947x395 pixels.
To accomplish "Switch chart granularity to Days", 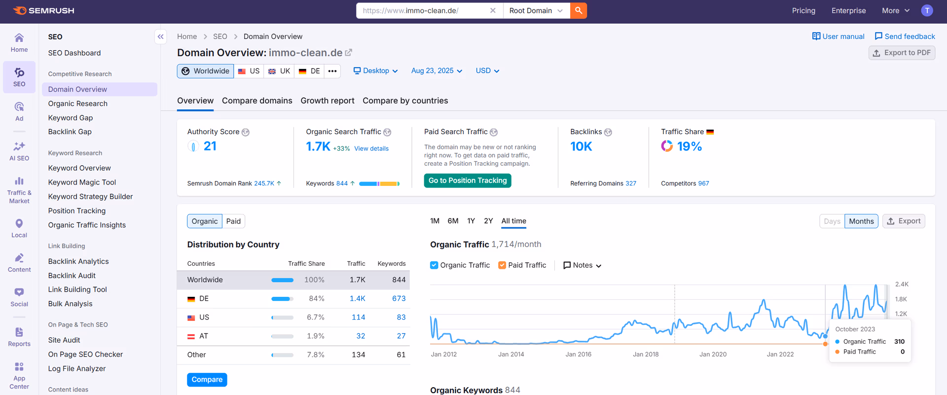I will pyautogui.click(x=832, y=221).
